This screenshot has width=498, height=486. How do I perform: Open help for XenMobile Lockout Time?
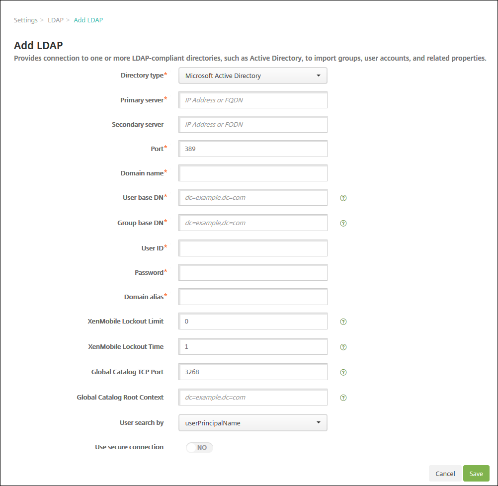pyautogui.click(x=343, y=347)
